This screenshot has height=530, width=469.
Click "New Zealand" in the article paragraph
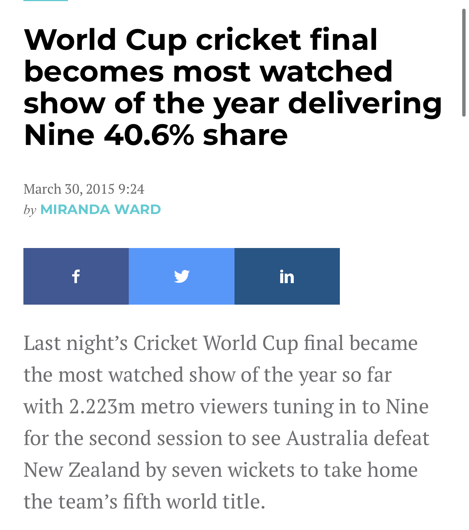click(82, 470)
